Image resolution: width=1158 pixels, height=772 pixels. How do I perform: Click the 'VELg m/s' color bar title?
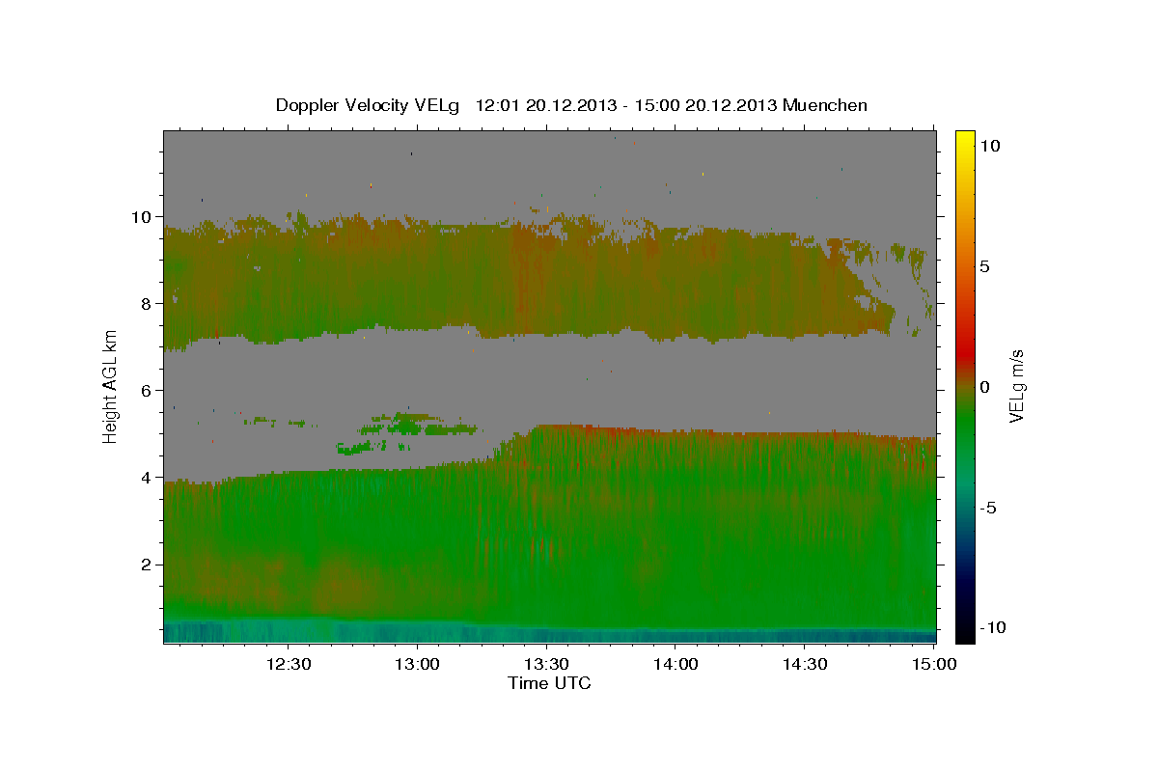(x=1017, y=386)
